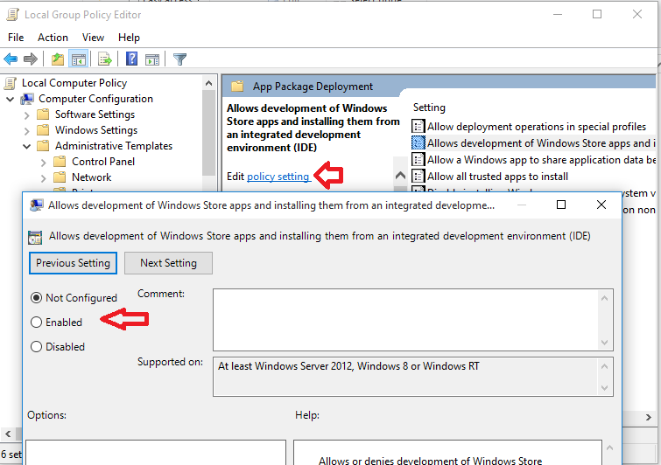The width and height of the screenshot is (661, 465).
Task: Select Allow a Windows app to share application data
Action: (541, 160)
